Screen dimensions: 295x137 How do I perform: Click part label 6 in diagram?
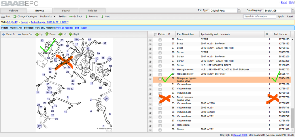[x=110, y=114]
